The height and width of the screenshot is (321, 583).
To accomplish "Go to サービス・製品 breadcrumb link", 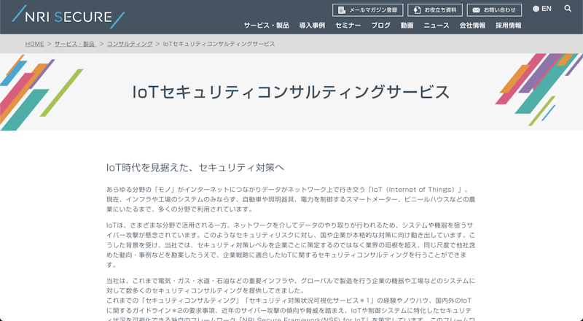I will pos(75,44).
